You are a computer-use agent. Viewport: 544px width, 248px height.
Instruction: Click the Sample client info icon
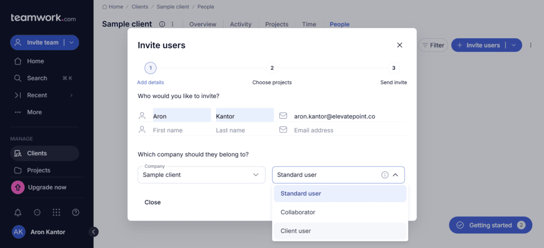coord(162,25)
